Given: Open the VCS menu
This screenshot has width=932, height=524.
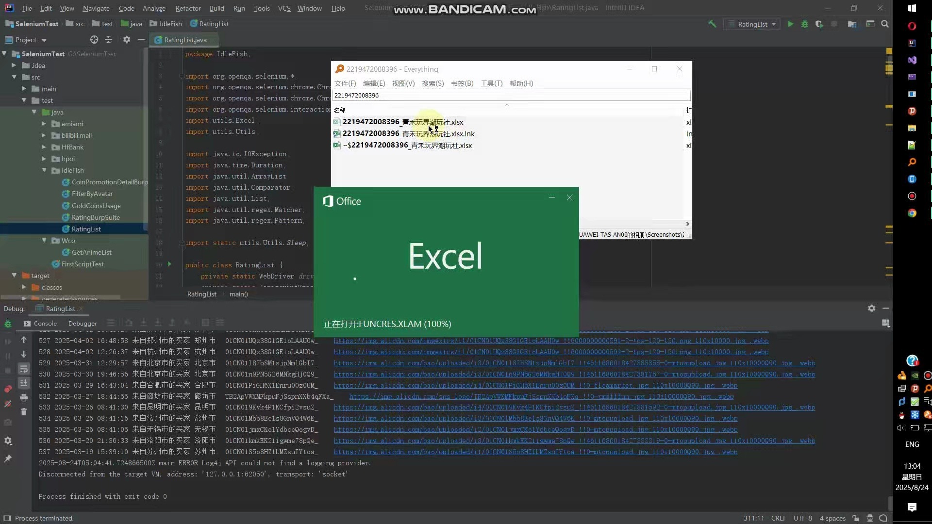Looking at the screenshot, I should click(x=284, y=8).
